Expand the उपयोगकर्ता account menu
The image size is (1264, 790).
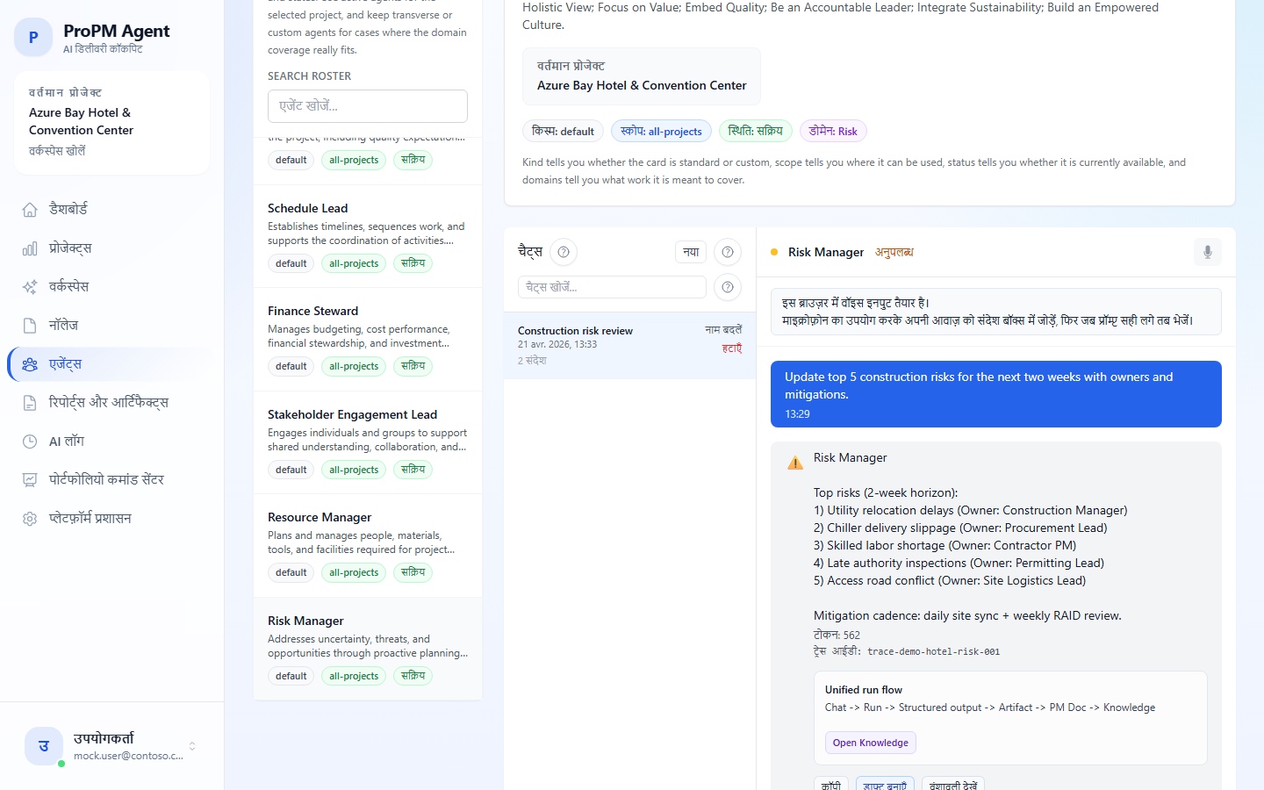click(x=191, y=746)
